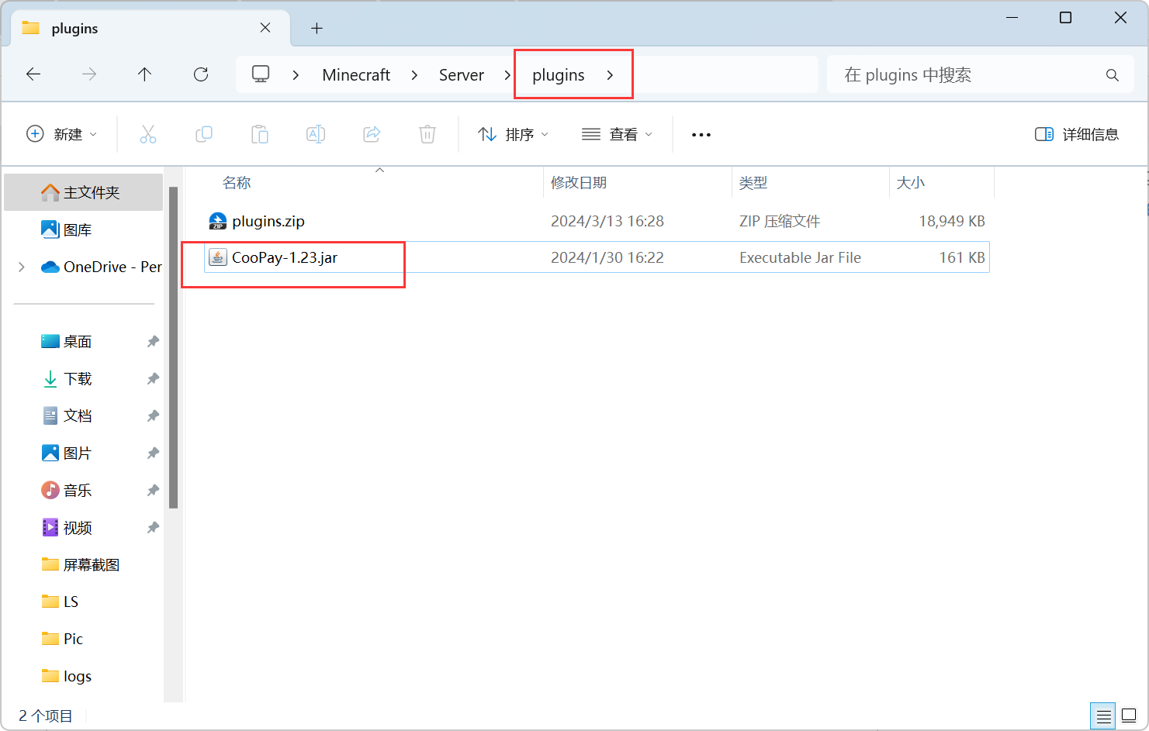The height and width of the screenshot is (731, 1149).
Task: Select the CooPay-1.23.jar file name
Action: [285, 257]
